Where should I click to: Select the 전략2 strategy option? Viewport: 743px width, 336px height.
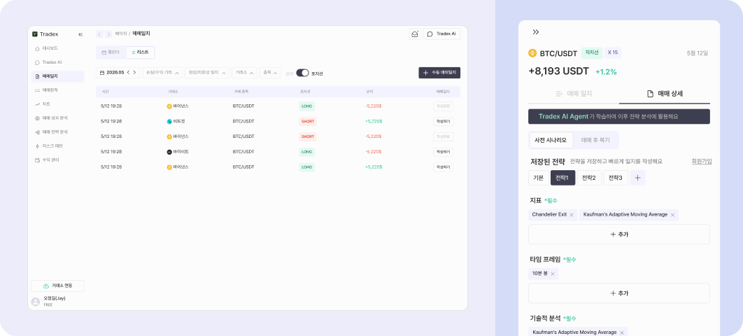[x=589, y=178]
